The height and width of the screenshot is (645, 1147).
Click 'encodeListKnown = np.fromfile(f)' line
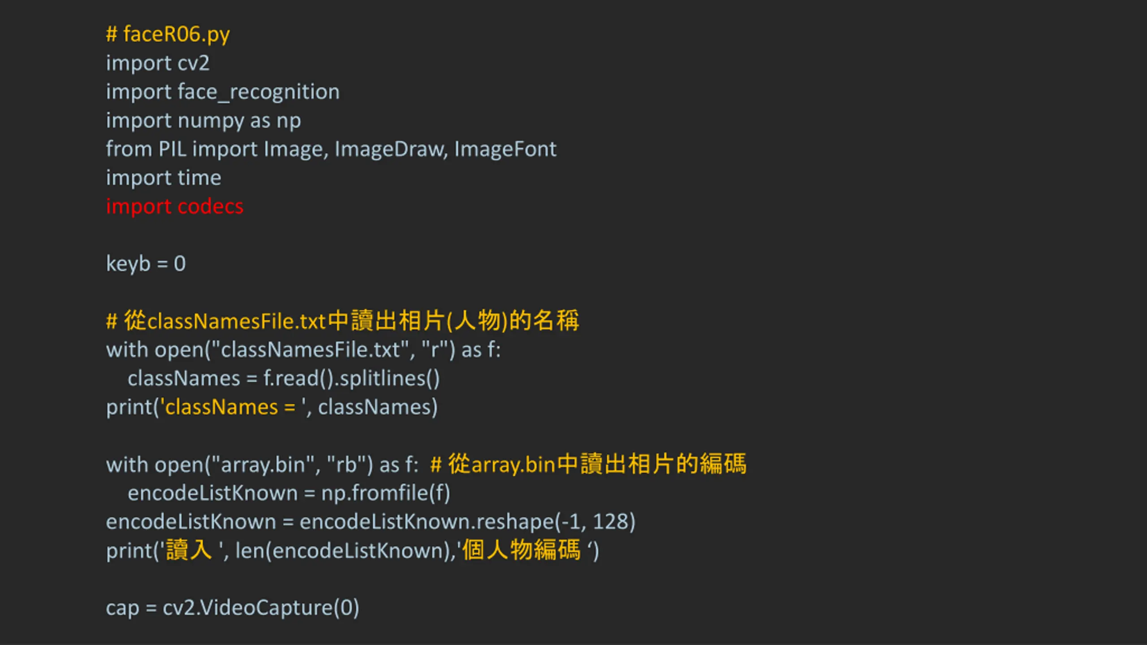[x=289, y=493]
